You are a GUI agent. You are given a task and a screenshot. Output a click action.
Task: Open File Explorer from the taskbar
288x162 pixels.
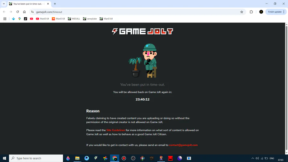(77, 158)
